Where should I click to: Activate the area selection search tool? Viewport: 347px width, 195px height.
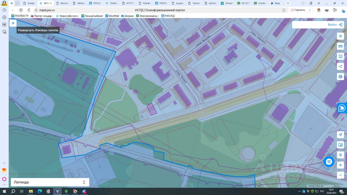pyautogui.click(x=340, y=56)
